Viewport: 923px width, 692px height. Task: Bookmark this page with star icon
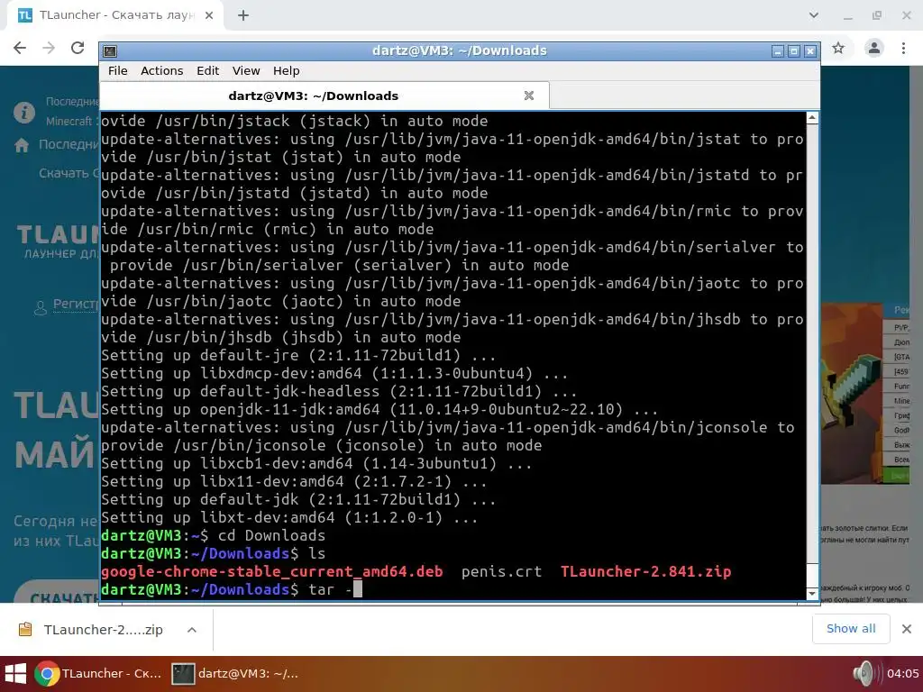point(838,48)
